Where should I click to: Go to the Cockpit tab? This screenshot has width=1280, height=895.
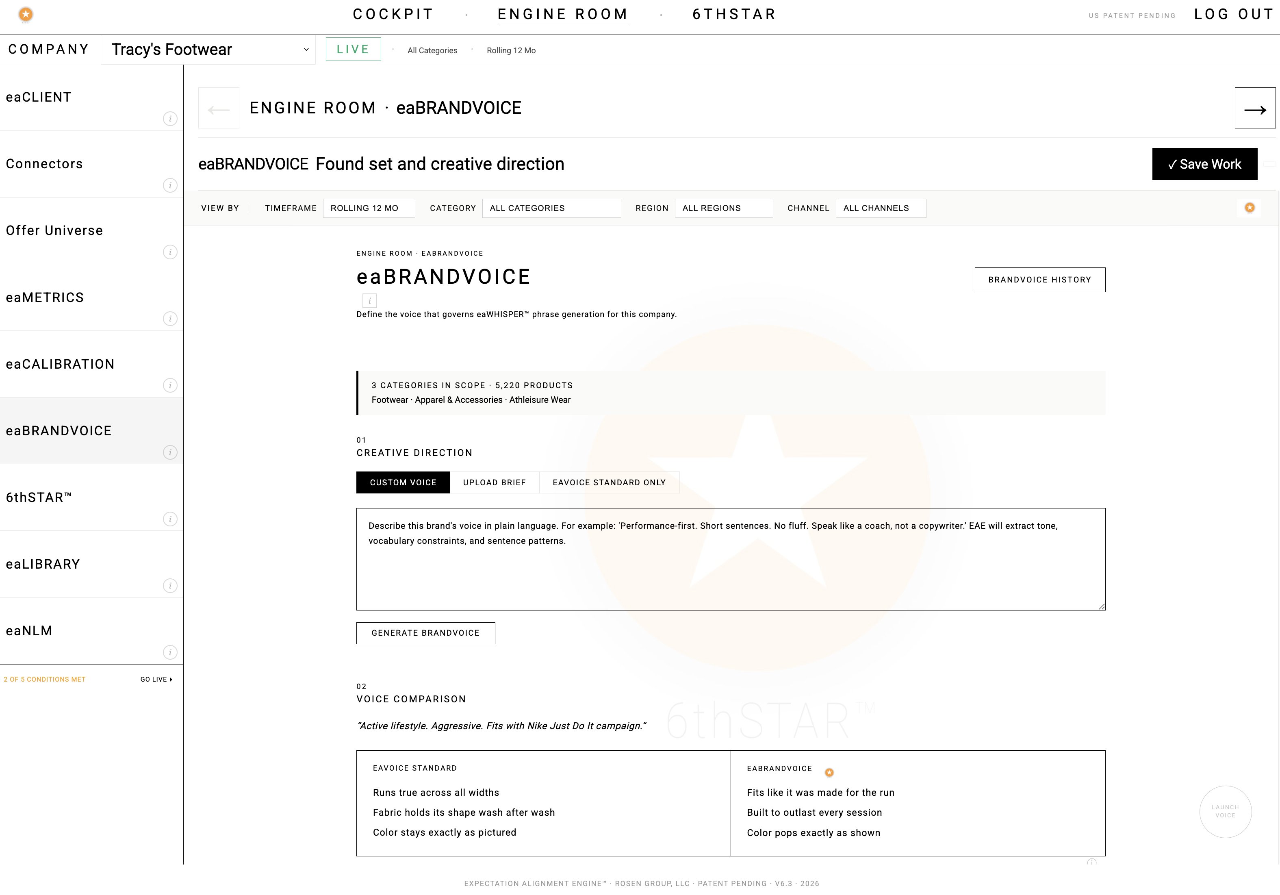coord(393,15)
